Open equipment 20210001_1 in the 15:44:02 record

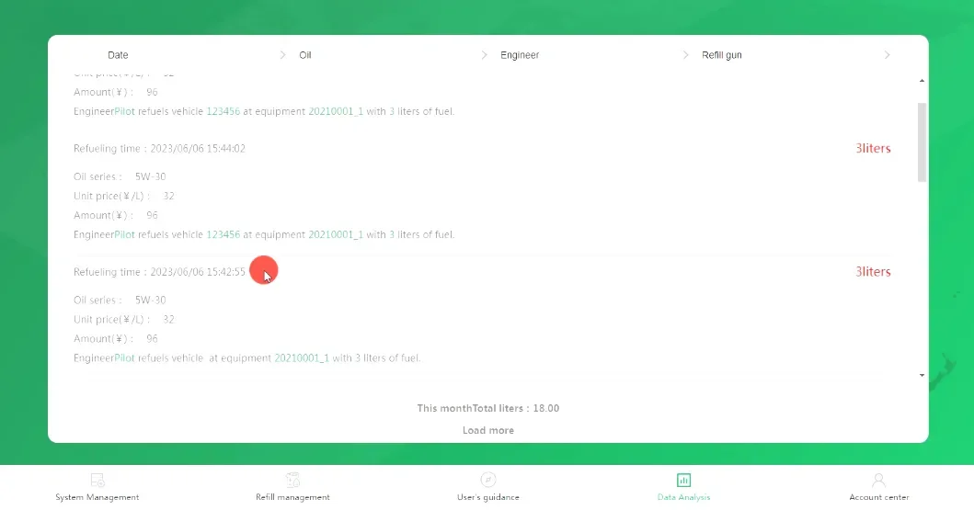coord(335,235)
